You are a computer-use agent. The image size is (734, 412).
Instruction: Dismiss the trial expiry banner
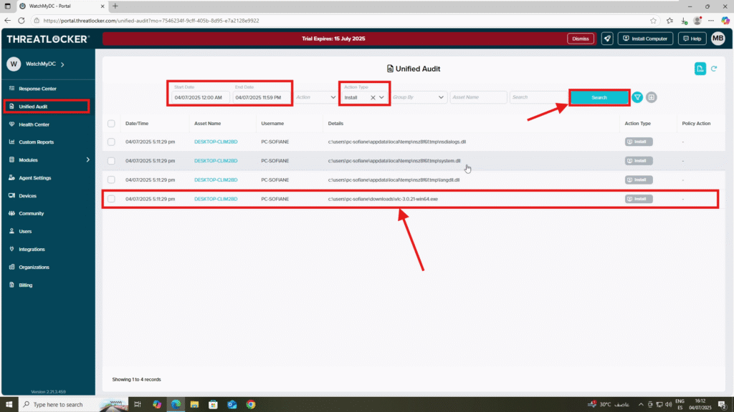581,39
